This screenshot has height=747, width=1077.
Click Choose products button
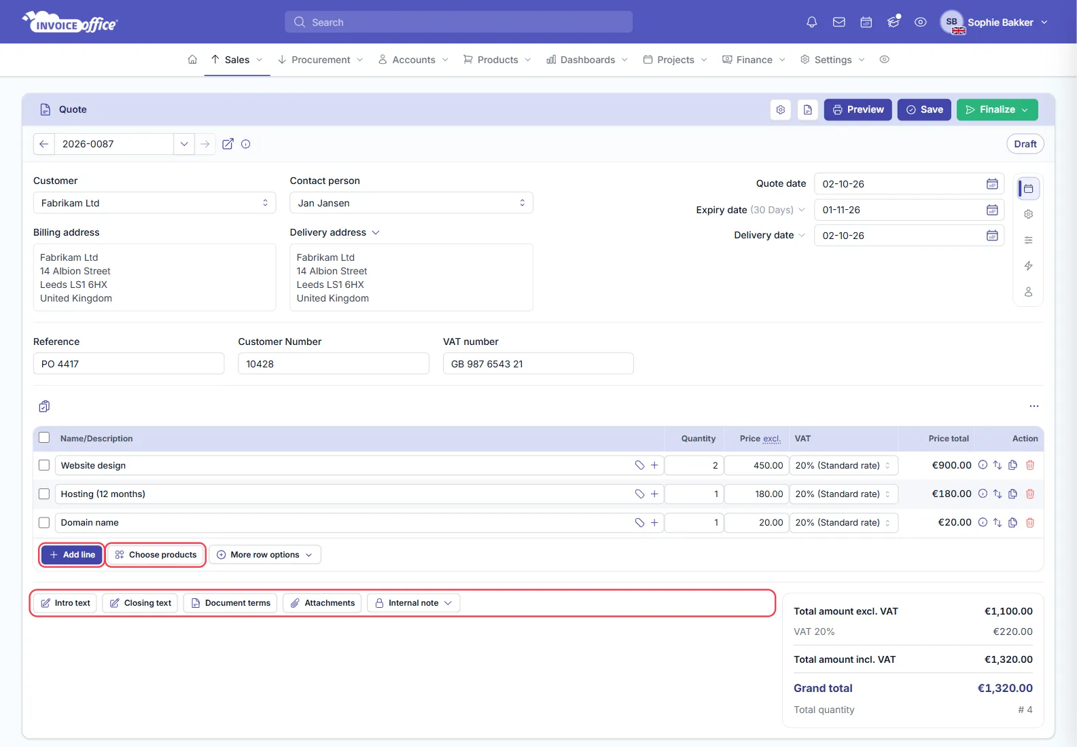(156, 555)
